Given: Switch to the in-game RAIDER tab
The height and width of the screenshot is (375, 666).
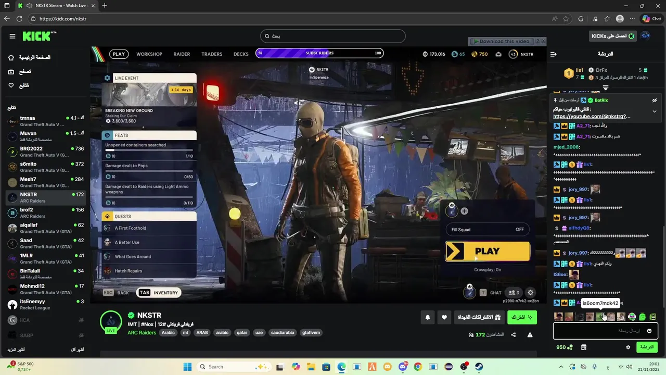Looking at the screenshot, I should 182,54.
